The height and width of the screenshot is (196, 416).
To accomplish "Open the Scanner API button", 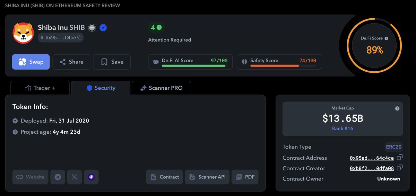I will (207, 177).
